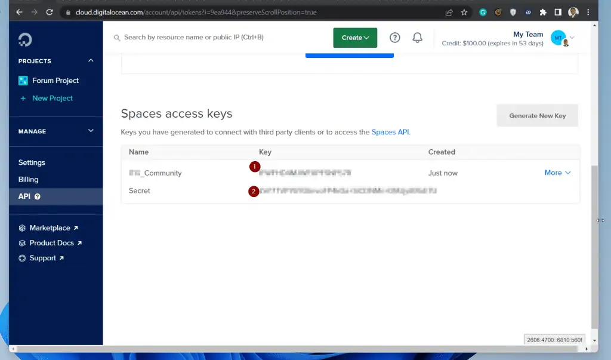The height and width of the screenshot is (360, 611).
Task: Click the 'Just now' created cell
Action: point(443,173)
